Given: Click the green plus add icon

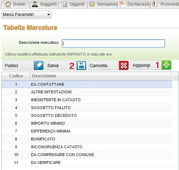Looking at the screenshot, I should pyautogui.click(x=166, y=65).
